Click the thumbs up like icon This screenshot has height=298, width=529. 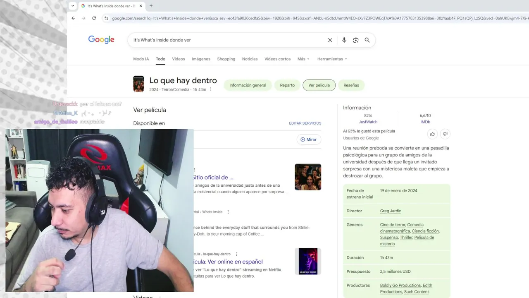432,134
